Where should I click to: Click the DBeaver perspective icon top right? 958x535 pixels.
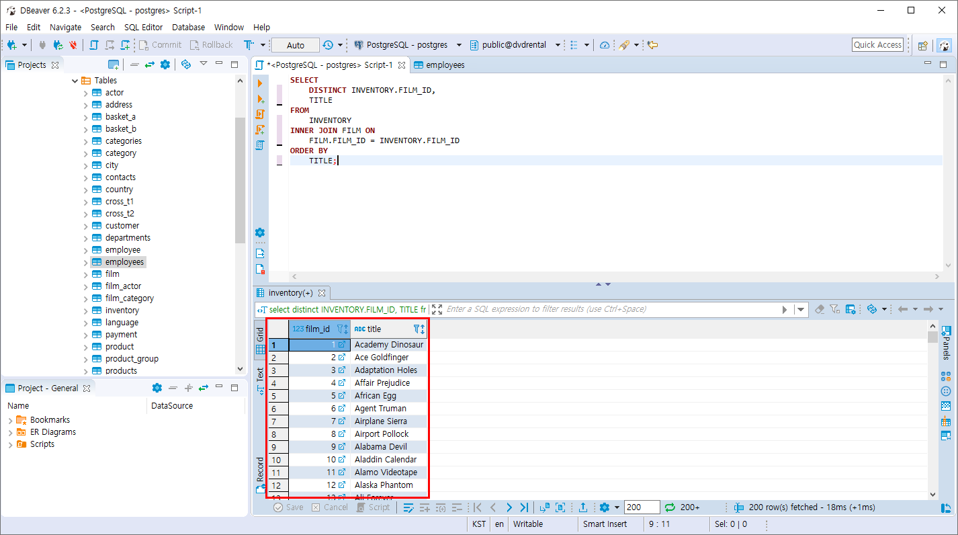coord(945,45)
